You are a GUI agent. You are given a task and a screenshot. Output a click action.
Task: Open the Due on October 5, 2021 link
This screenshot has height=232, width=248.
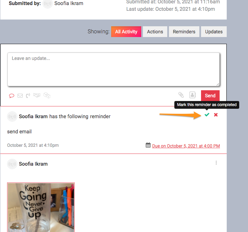186,146
